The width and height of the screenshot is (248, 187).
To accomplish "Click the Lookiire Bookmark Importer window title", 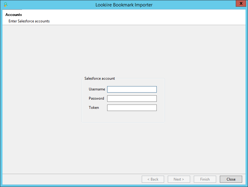I will coord(124,5).
